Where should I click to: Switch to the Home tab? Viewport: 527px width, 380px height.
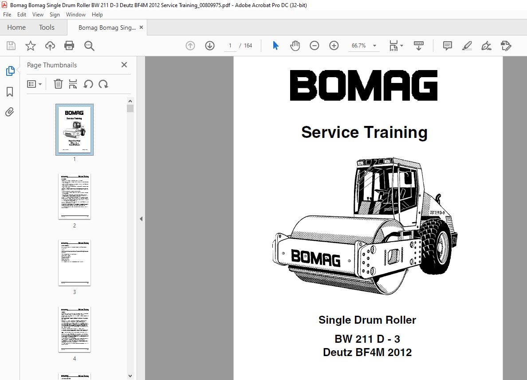pos(16,27)
